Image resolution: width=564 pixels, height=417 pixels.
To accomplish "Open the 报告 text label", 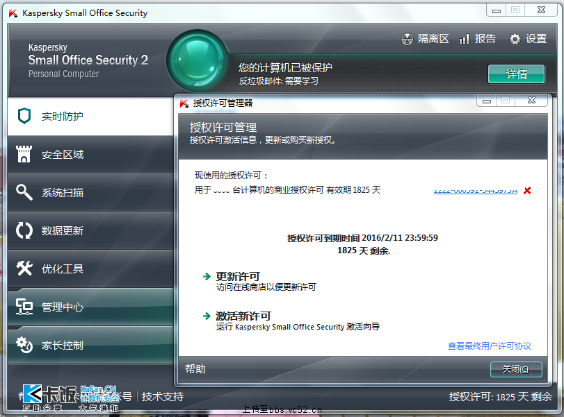I will tap(485, 39).
